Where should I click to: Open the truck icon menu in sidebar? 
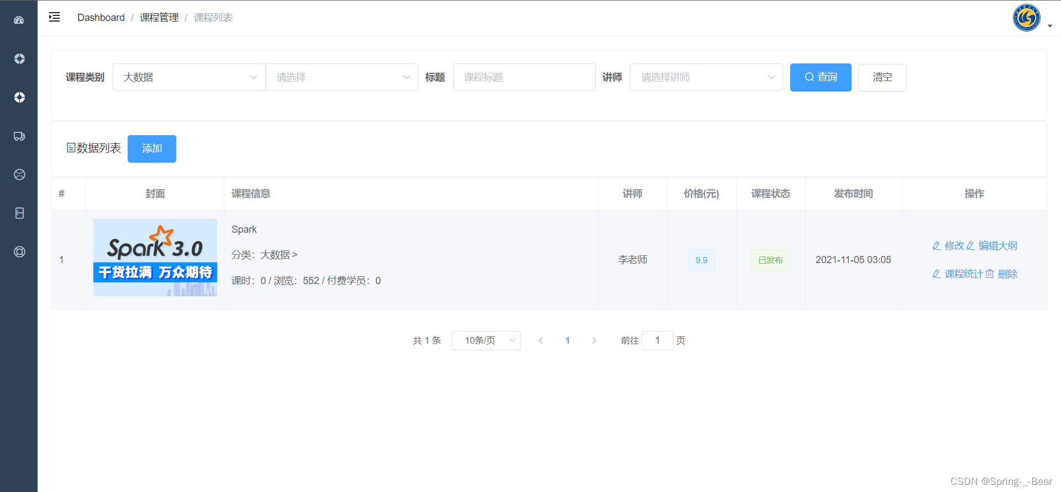19,136
